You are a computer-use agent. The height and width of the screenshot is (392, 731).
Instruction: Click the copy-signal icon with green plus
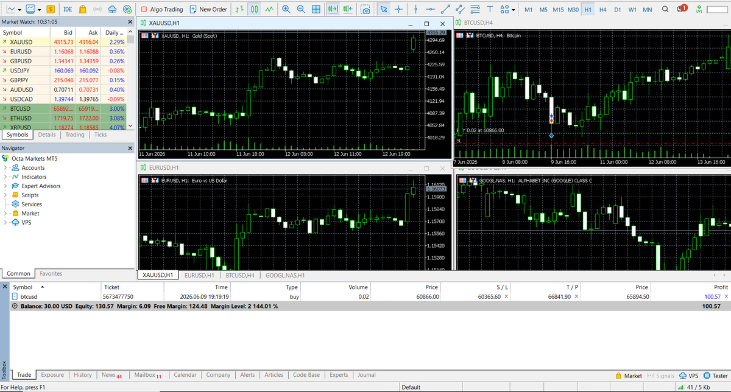[x=127, y=9]
